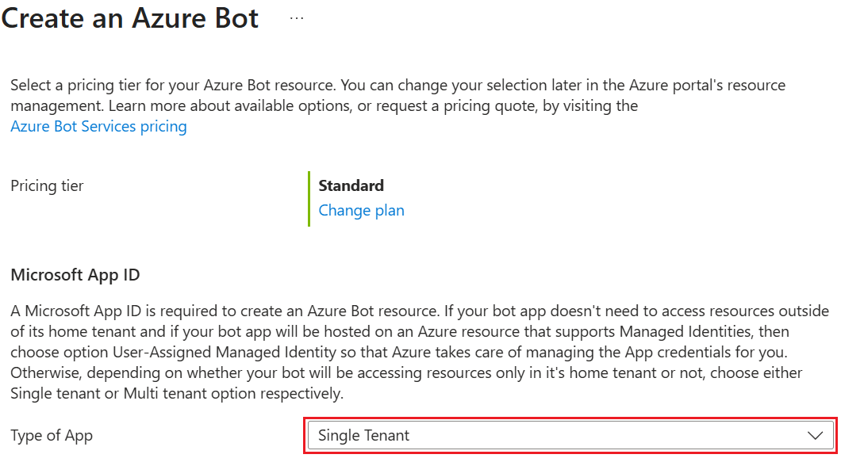Click inside the Type of App input field
841x462 pixels.
pos(555,435)
